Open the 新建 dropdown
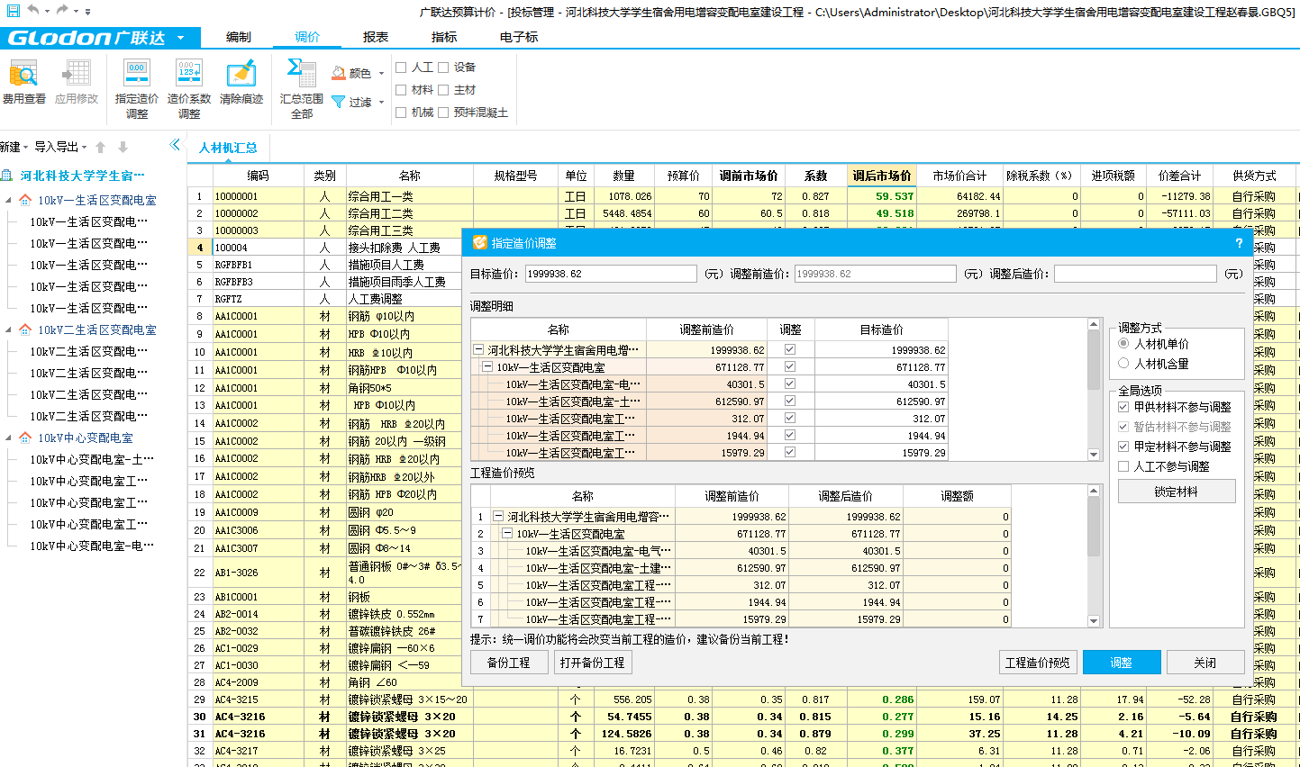 pos(14,147)
